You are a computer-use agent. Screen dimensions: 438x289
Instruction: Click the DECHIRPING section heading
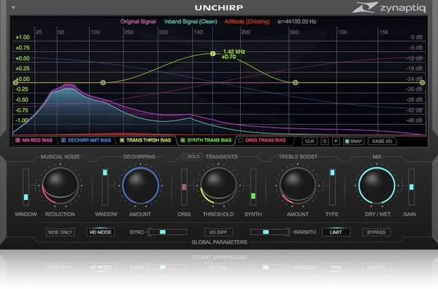tap(139, 157)
